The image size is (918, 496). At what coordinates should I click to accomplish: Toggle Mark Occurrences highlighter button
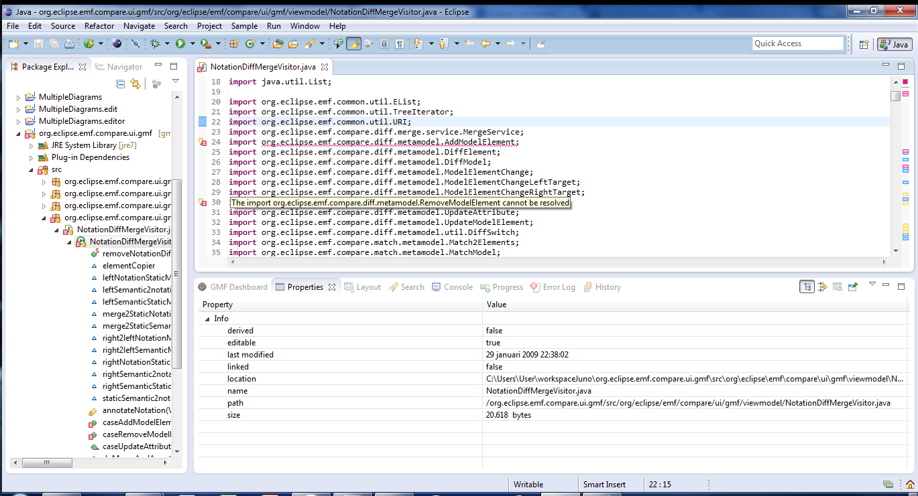pos(353,44)
